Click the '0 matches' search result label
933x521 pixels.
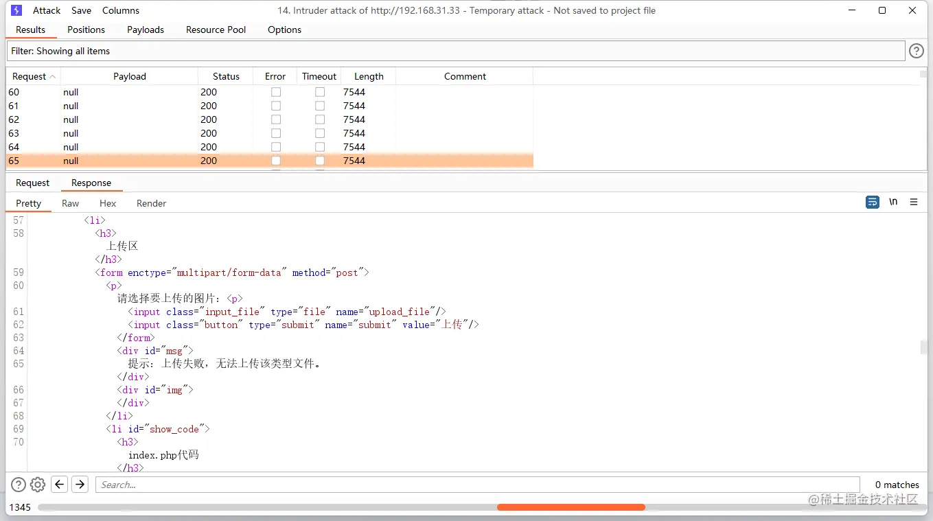click(x=897, y=485)
